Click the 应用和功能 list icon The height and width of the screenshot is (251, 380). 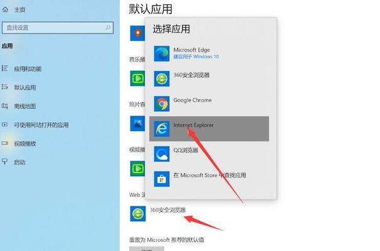4,68
